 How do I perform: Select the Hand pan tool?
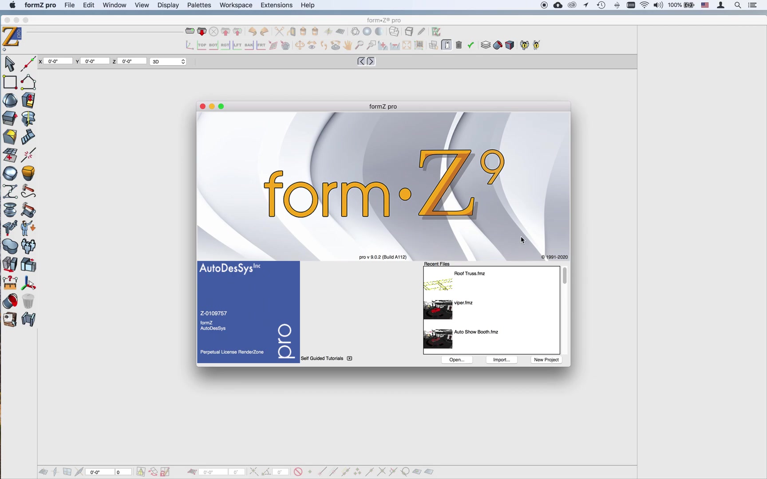348,45
